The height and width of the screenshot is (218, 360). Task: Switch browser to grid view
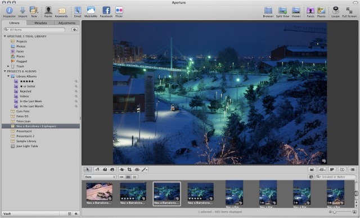click(128, 177)
